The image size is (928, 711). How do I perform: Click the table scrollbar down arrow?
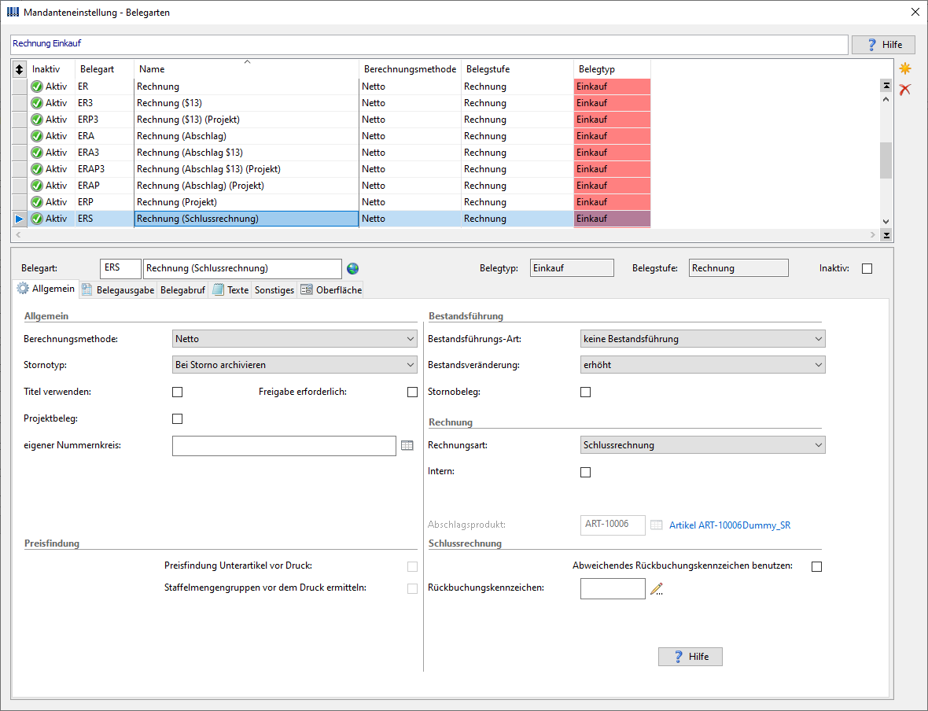click(886, 222)
